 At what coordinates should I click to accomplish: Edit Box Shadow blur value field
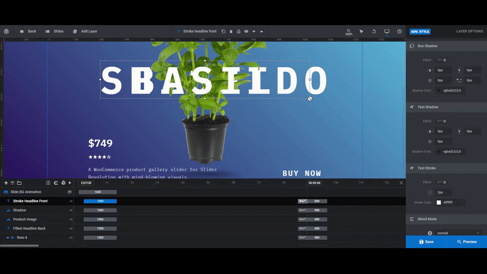(444, 80)
